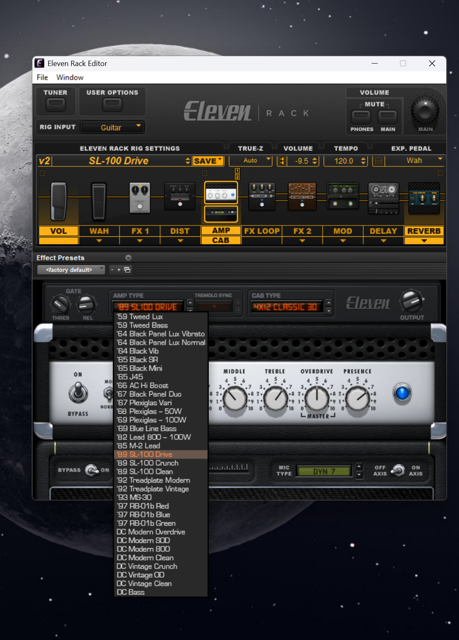The width and height of the screenshot is (459, 640).
Task: Click the blue power lamp on the amp
Action: click(402, 393)
